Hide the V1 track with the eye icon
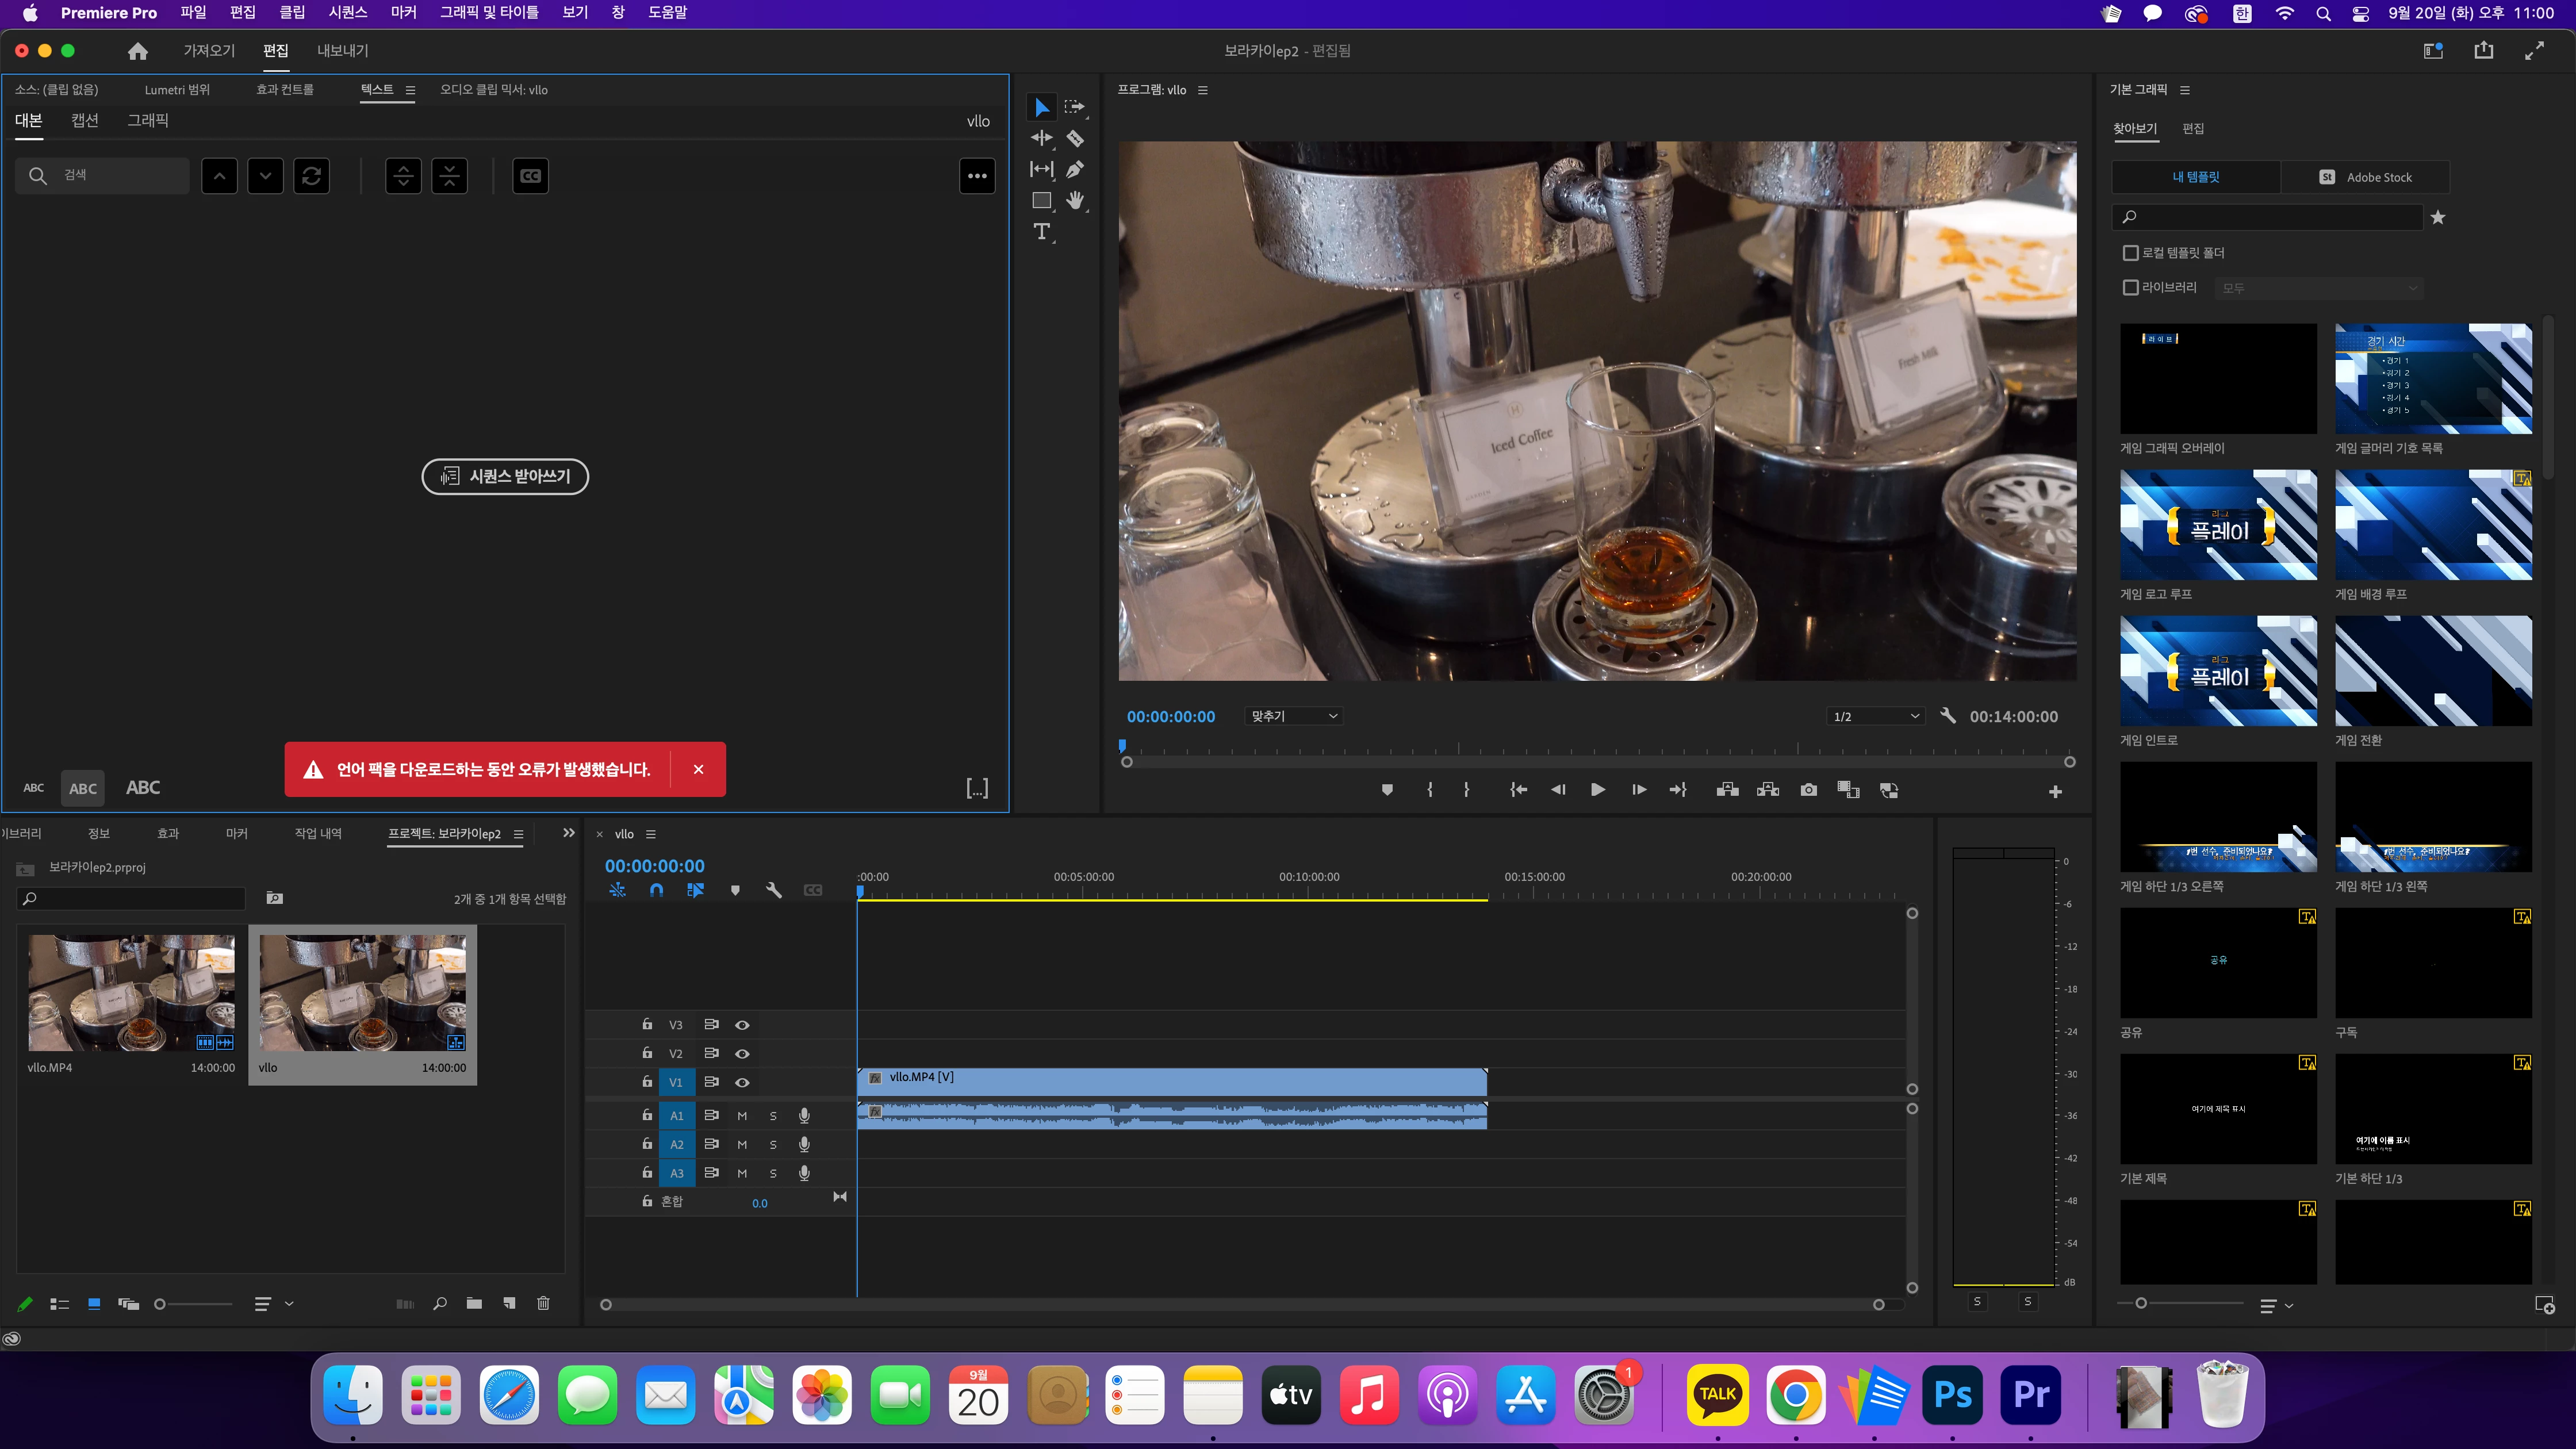2576x1449 pixels. tap(742, 1082)
